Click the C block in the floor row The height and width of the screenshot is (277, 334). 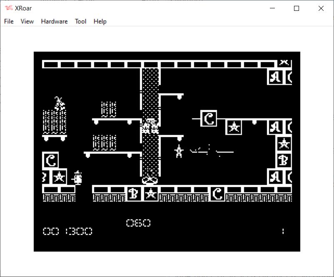(x=217, y=194)
